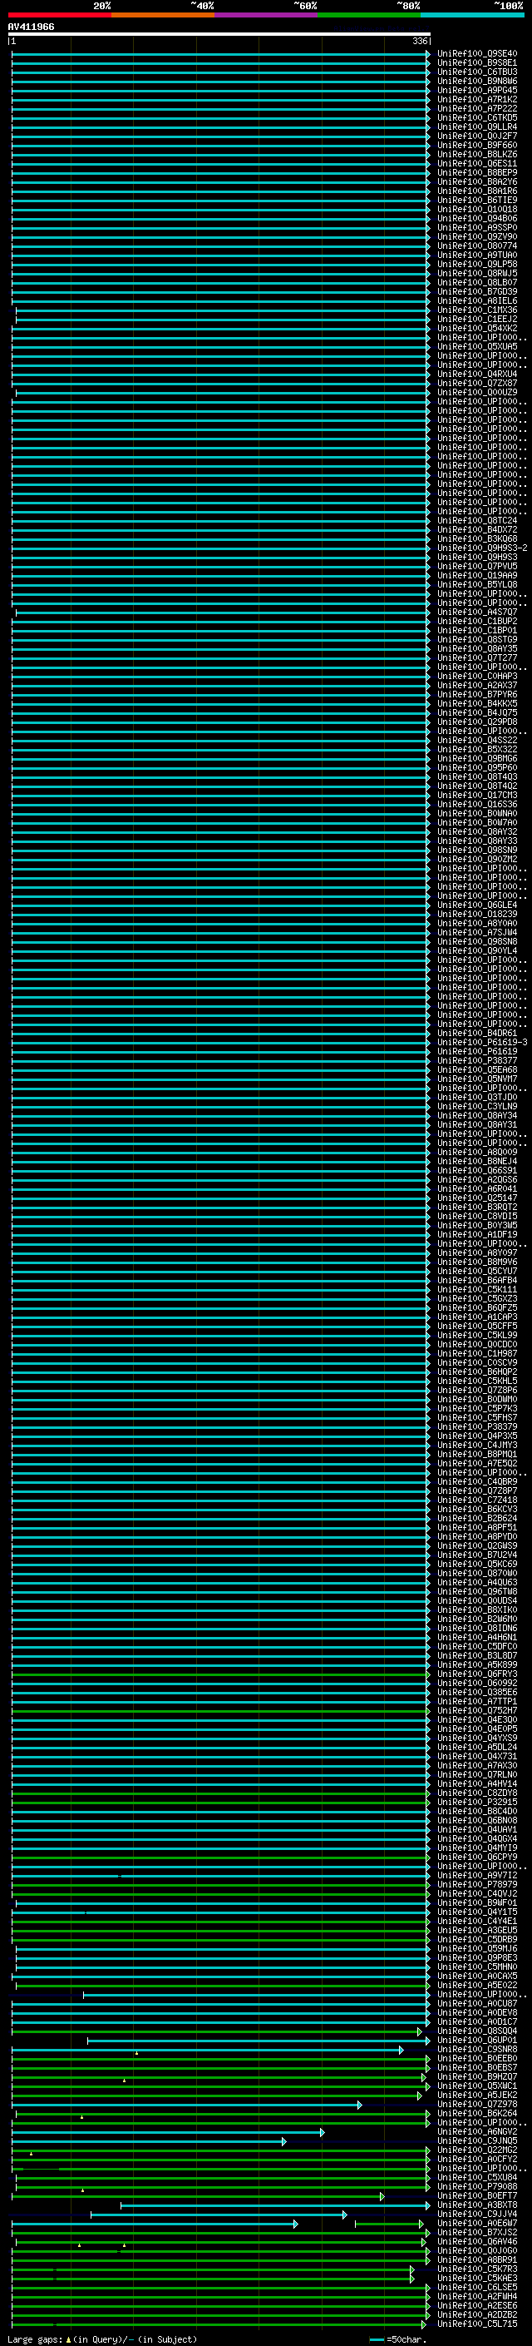Select the label UniRef100_Q870W0
Viewport: 532px width, 2346px height.
[476, 1574]
